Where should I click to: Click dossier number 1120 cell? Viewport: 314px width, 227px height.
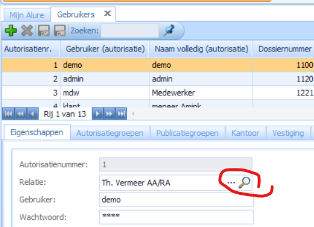pos(284,79)
